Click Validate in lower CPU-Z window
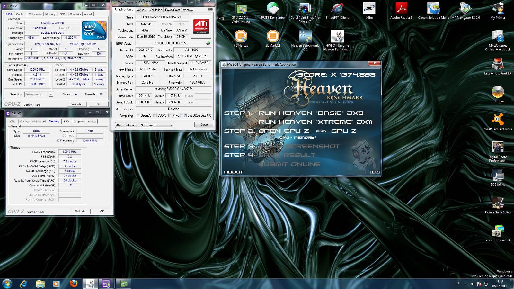514x289 pixels. point(80,212)
